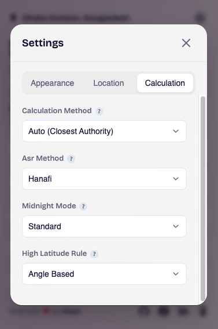Open the Angle Based dropdown

[x=104, y=274]
